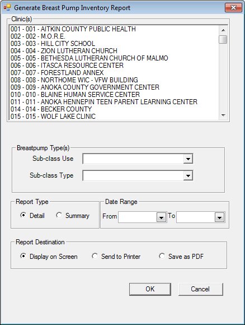245x325 pixels.
Task: Open the Sub-class Type dropdown
Action: [x=188, y=176]
